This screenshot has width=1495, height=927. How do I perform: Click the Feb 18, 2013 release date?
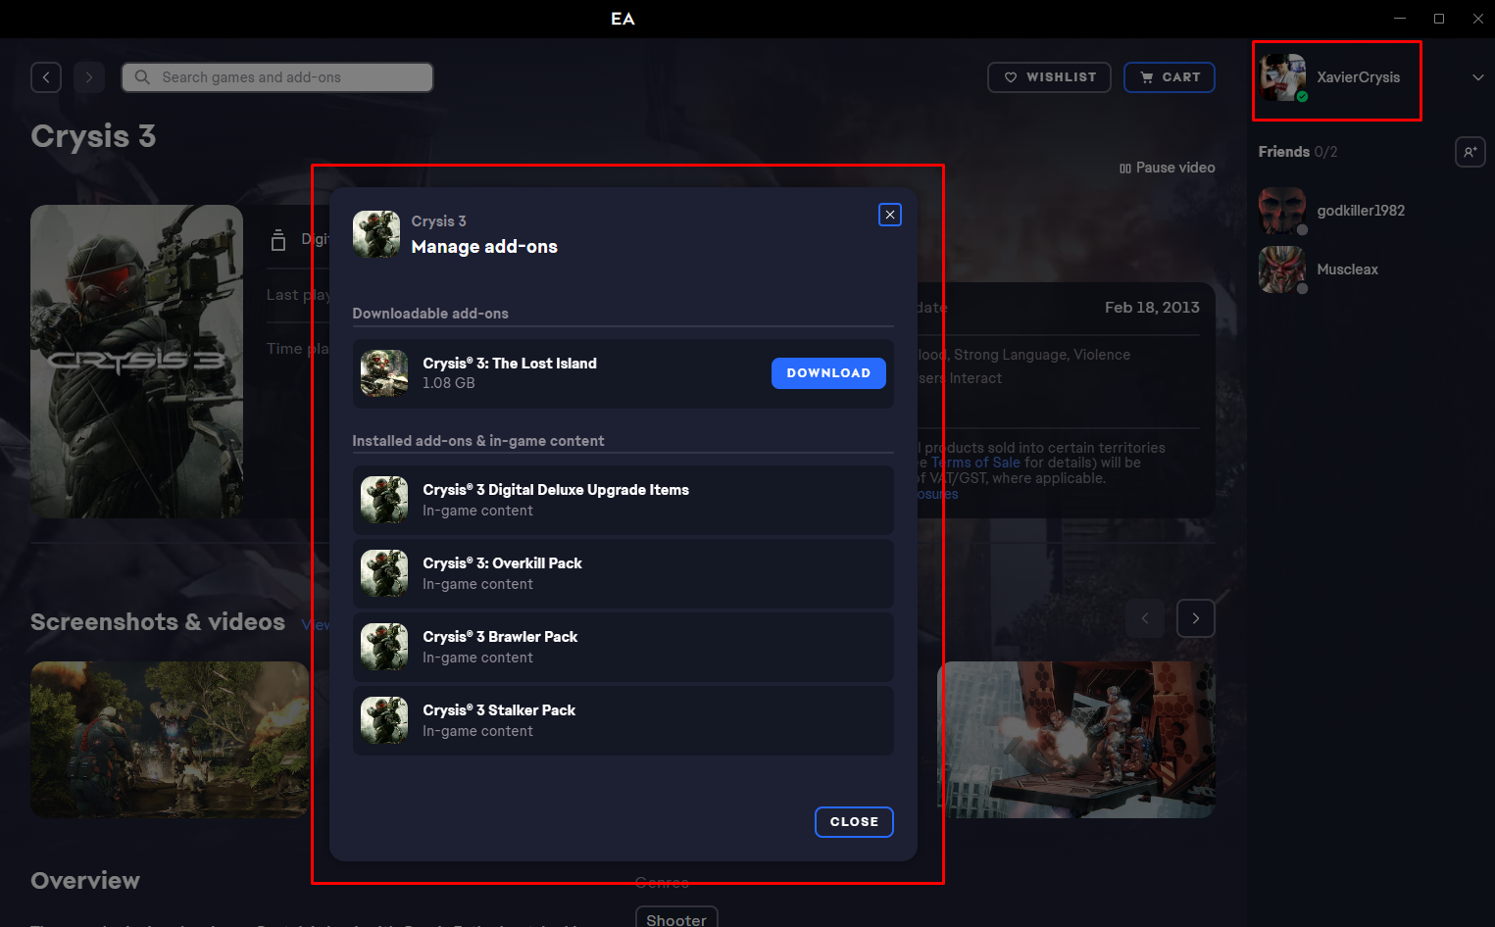[x=1152, y=308]
